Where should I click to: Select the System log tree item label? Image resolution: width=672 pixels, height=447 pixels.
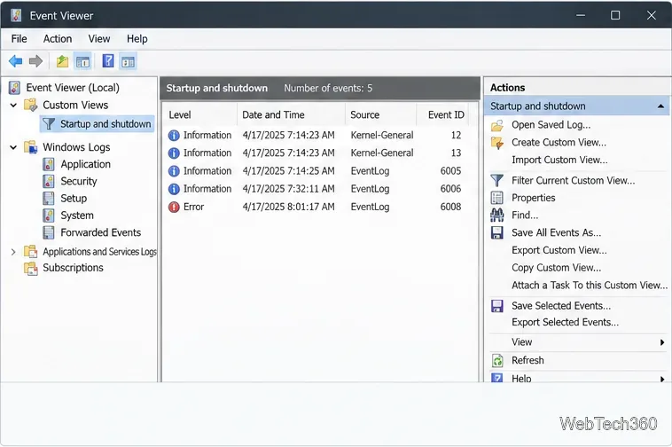pos(77,216)
